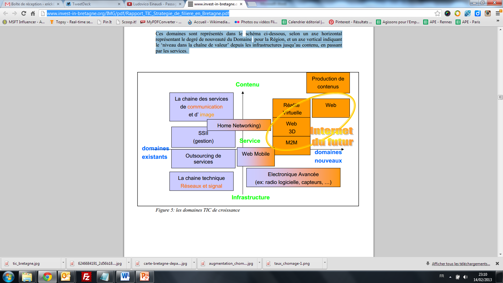This screenshot has width=503, height=283.
Task: Open the Scoop.it! bookmark
Action: (x=126, y=22)
